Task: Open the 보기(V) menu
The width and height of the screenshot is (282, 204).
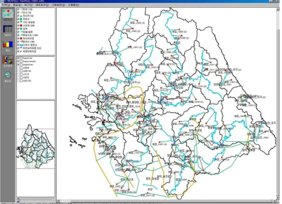Action: click(x=29, y=5)
